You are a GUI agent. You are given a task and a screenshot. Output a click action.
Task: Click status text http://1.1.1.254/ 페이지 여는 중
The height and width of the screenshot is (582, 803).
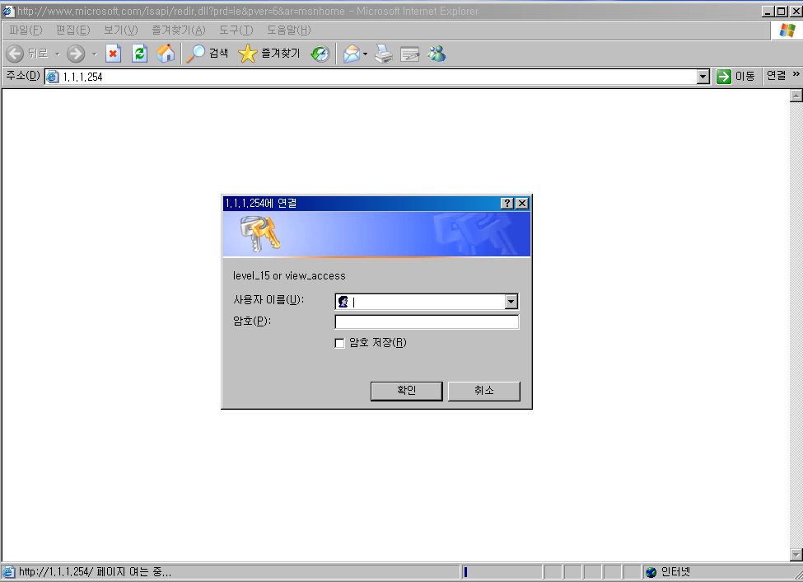click(95, 572)
